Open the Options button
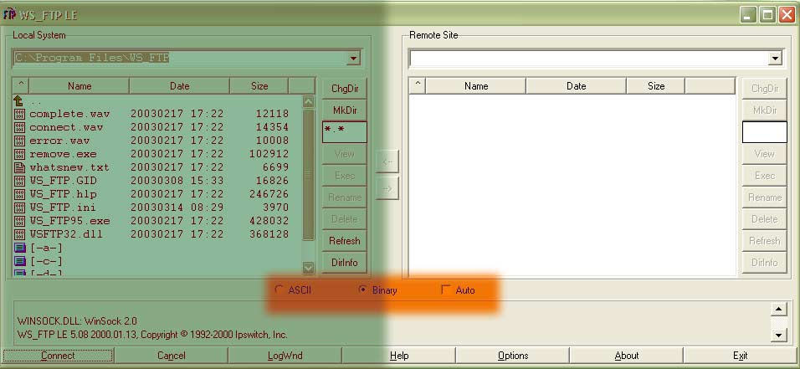800x369 pixels. 513,356
